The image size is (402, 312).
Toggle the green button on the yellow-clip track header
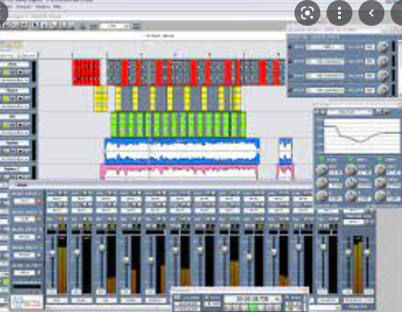(6, 98)
